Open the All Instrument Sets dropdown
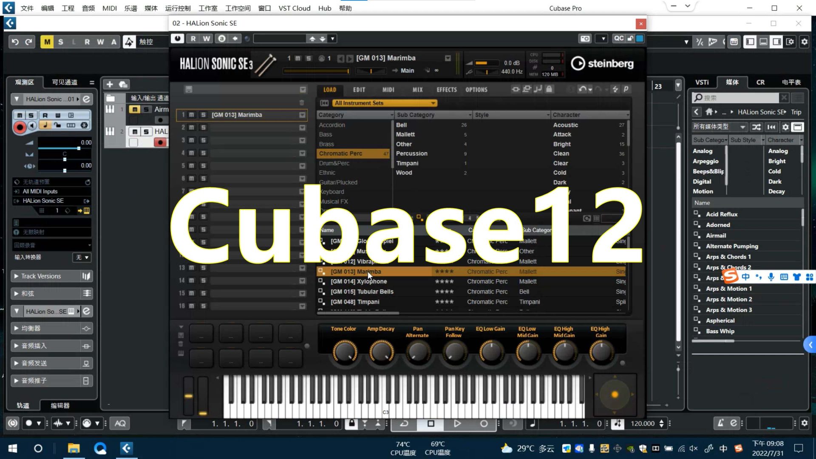The image size is (816, 459). [x=384, y=102]
